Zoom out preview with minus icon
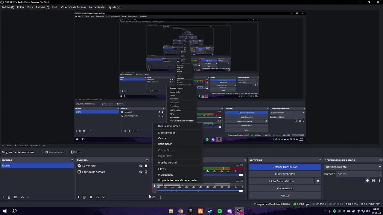Viewport: 383px width, 215px height. [3, 145]
